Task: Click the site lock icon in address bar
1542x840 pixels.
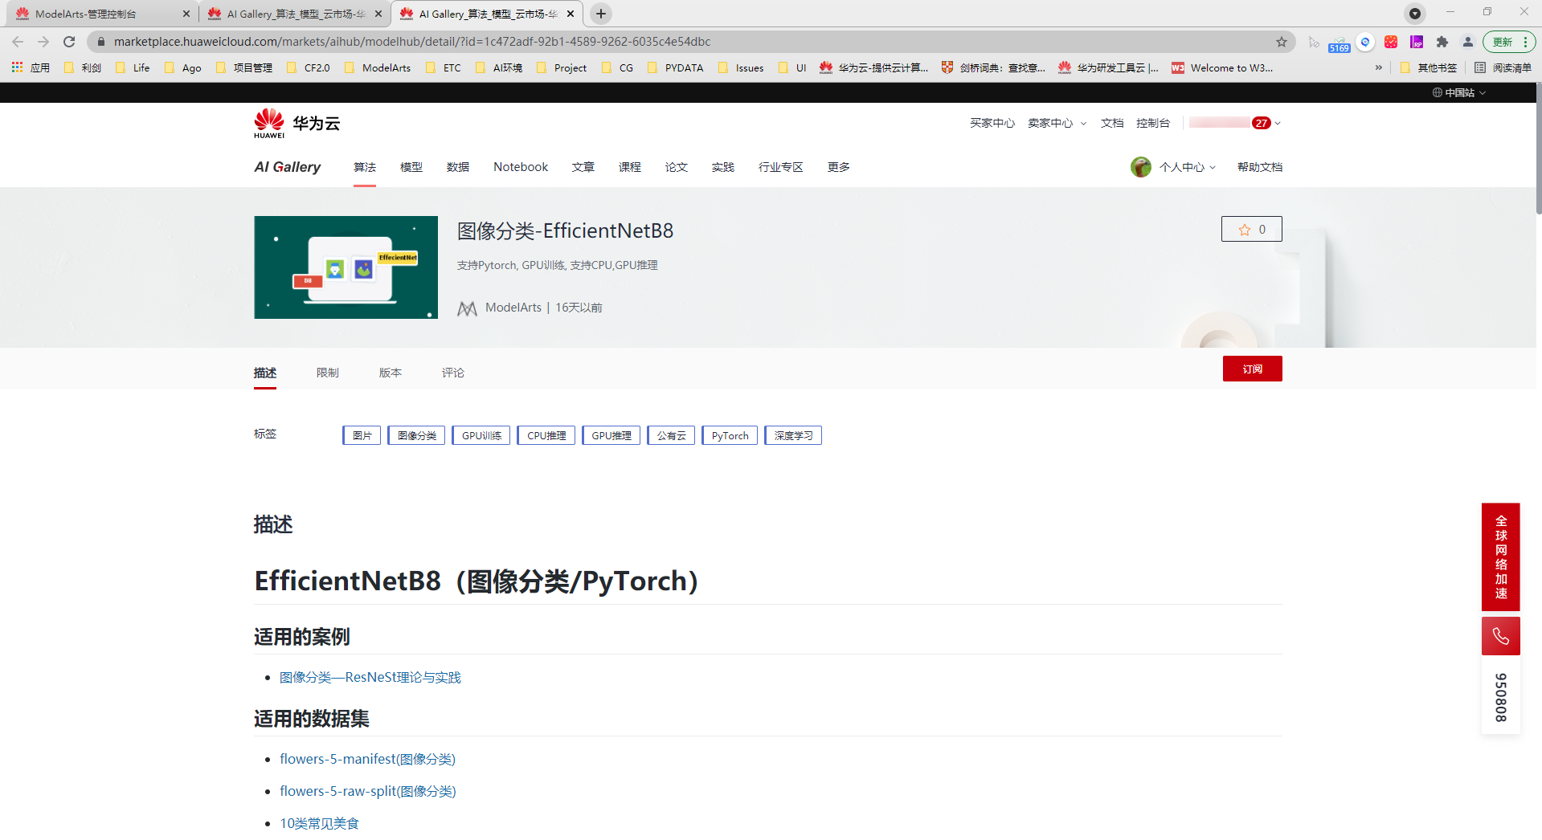Action: coord(100,42)
